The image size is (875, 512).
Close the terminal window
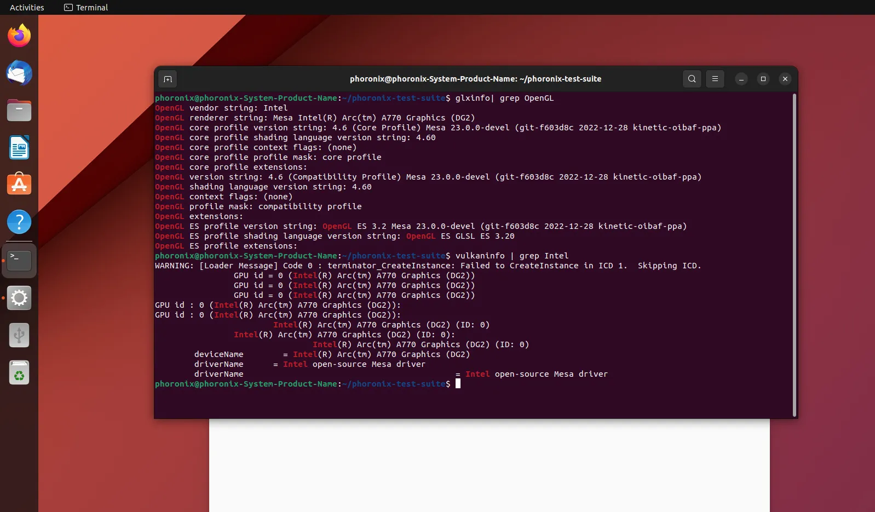(x=785, y=79)
